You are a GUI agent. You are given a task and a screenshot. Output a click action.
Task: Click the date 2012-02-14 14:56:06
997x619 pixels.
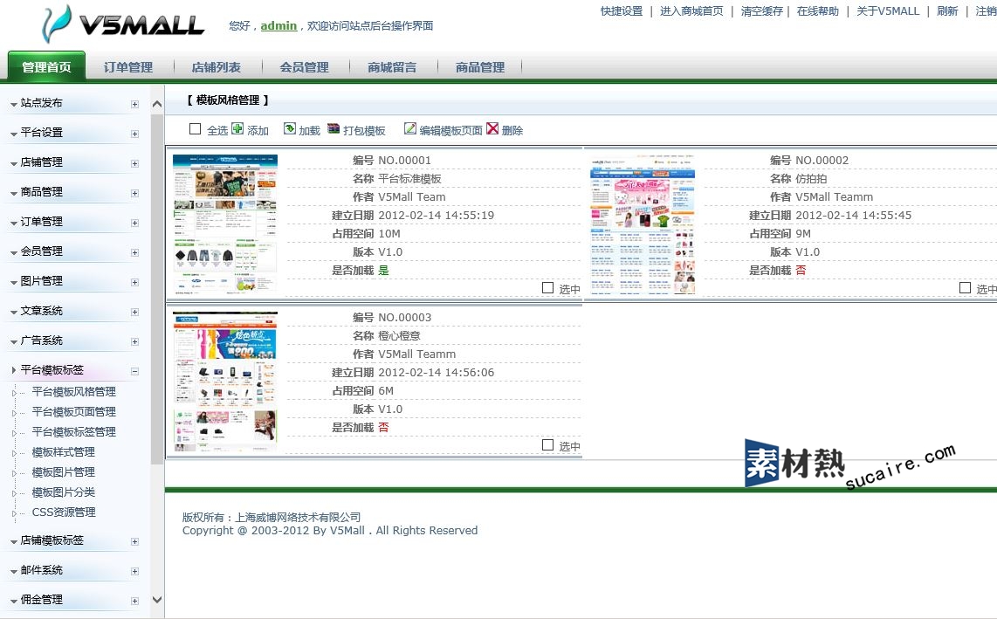tap(437, 373)
